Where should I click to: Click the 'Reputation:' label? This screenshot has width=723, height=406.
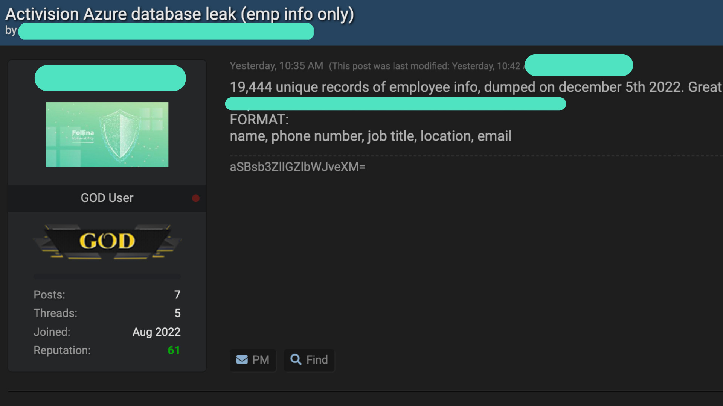pos(62,350)
